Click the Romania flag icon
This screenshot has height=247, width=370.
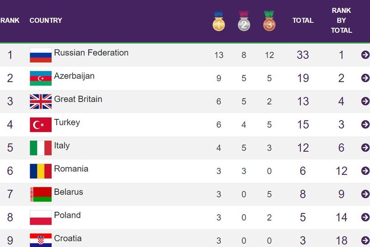(41, 171)
